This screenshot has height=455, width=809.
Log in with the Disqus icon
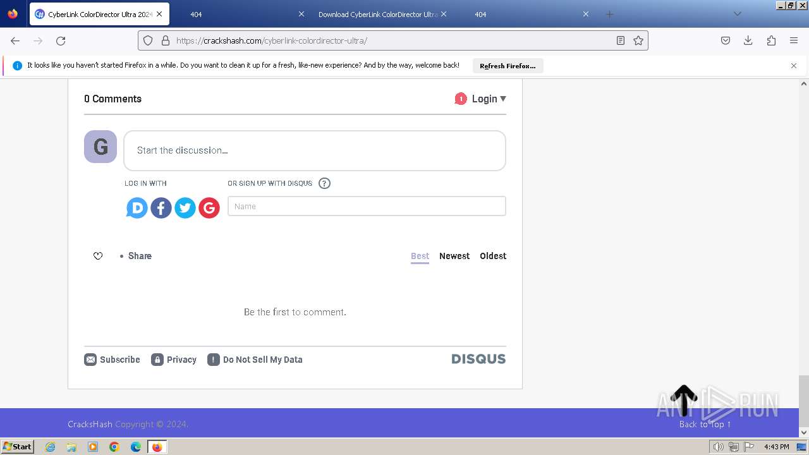[137, 207]
